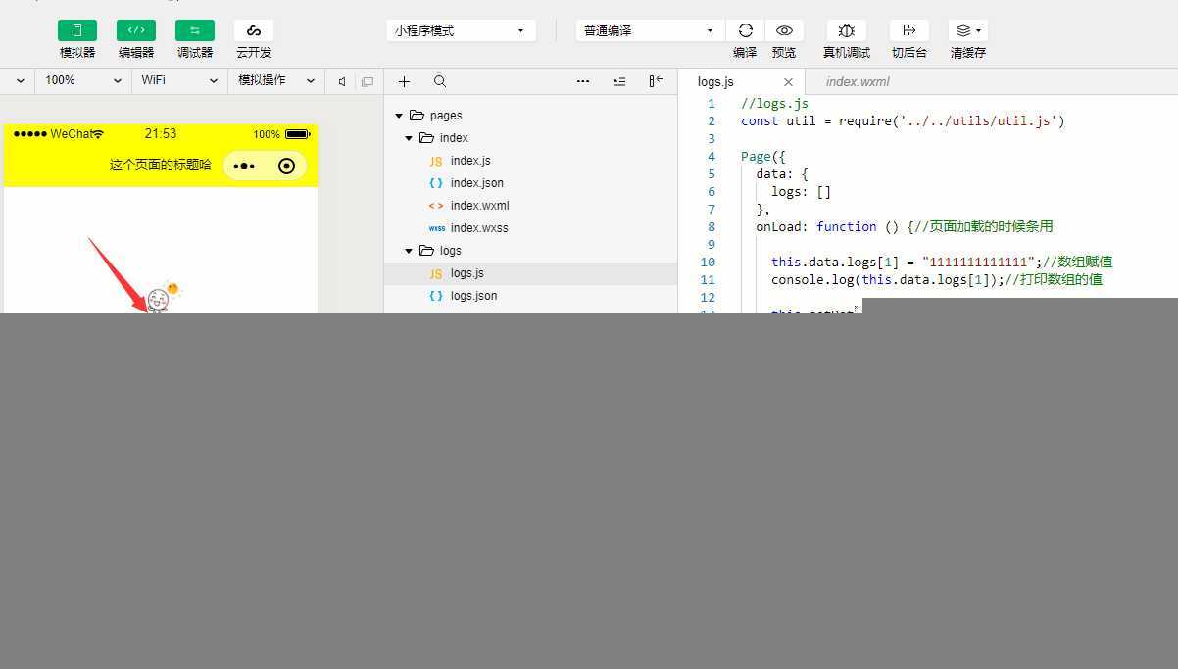
Task: Click the 切后台 label
Action: [x=909, y=53]
